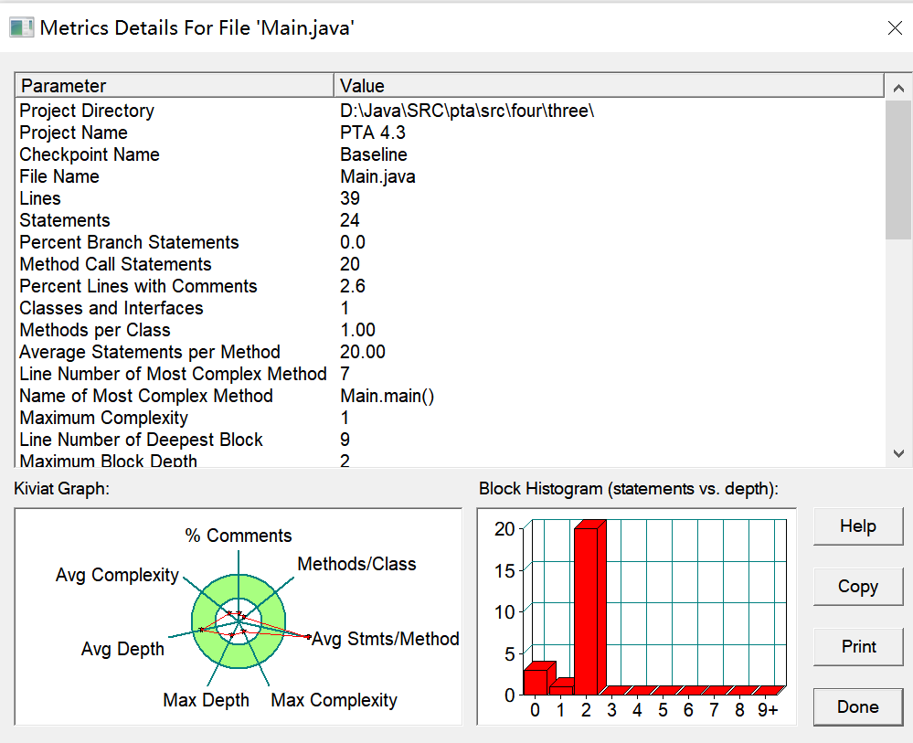Click the vertical scrollbar thumb

pos(898,169)
